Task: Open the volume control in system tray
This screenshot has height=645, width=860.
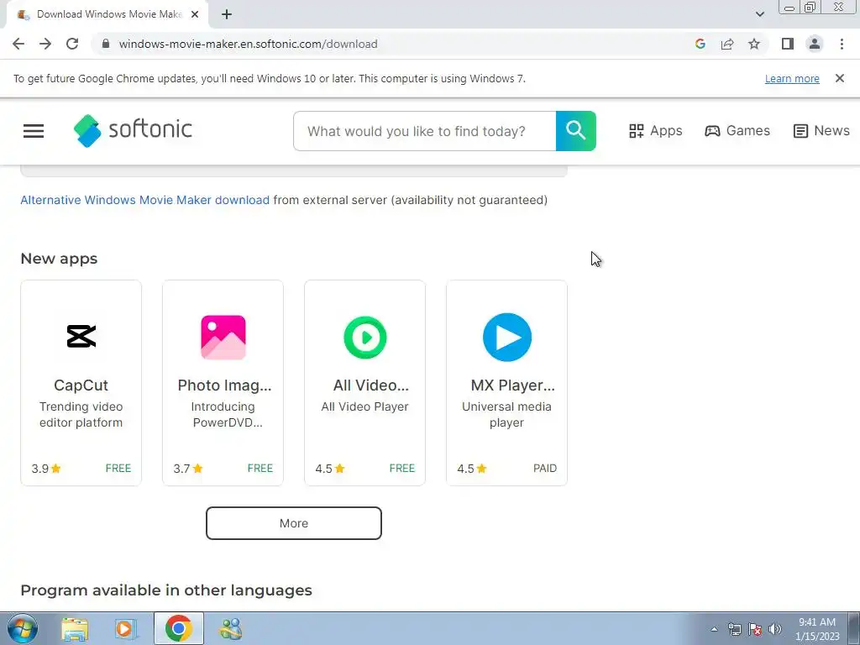Action: click(x=775, y=629)
